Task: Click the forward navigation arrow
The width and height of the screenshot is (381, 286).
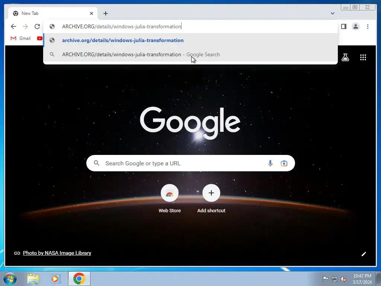Action: (x=25, y=26)
